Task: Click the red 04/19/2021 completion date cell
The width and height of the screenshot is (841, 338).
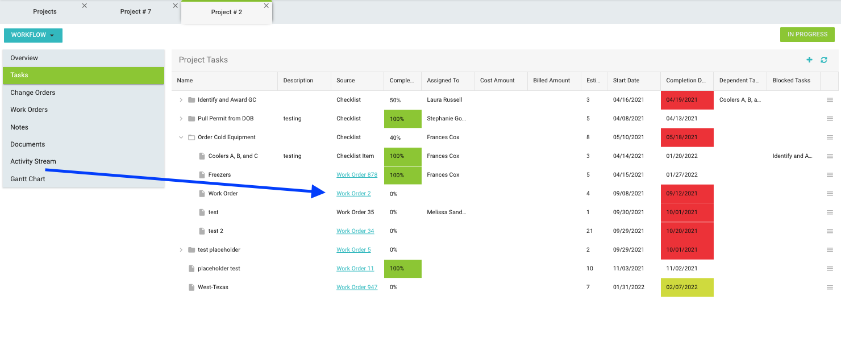Action: tap(686, 100)
